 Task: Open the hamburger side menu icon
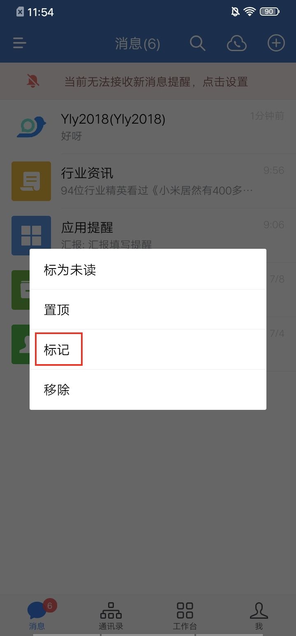19,43
